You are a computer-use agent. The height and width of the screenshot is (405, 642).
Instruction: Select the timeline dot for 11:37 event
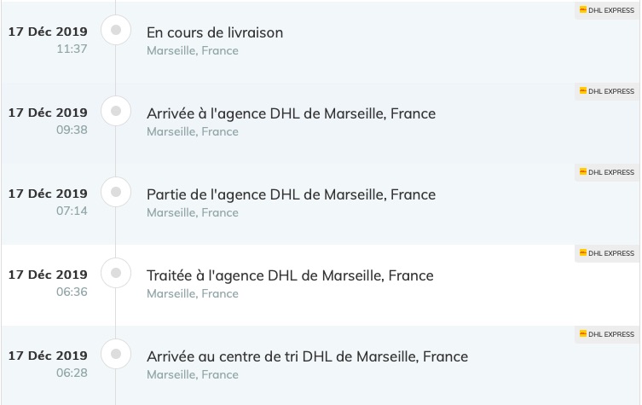pos(116,30)
